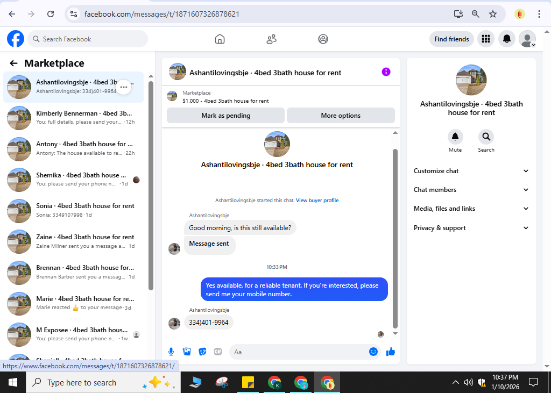The height and width of the screenshot is (393, 551).
Task: Open Antony conversation
Action: pos(73,149)
